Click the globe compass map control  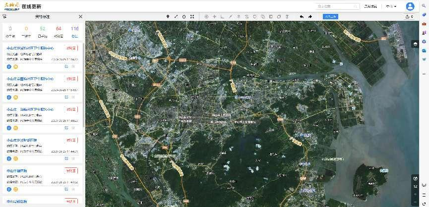point(415,179)
